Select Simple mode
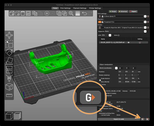This screenshot has height=126, width=154. [113, 11]
